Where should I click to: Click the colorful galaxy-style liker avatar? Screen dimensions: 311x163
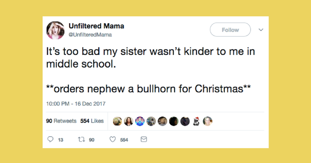(140, 121)
